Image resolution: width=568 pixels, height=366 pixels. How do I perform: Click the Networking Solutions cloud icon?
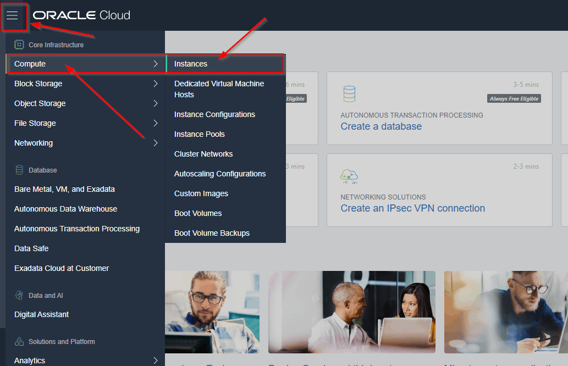(x=349, y=176)
